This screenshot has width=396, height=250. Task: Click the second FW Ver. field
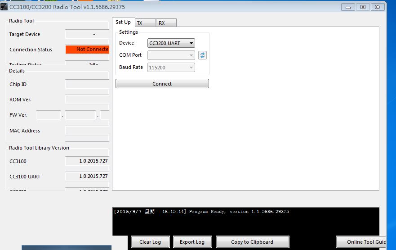[x=80, y=115]
